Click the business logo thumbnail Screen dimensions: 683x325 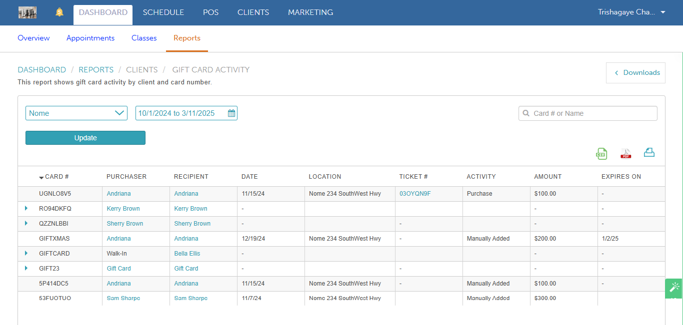[27, 12]
